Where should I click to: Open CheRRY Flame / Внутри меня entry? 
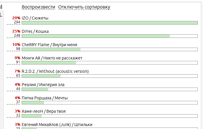[49, 45]
